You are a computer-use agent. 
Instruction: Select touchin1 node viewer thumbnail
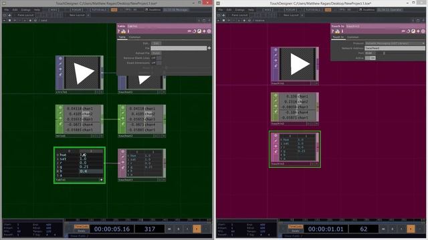pyautogui.click(x=298, y=64)
